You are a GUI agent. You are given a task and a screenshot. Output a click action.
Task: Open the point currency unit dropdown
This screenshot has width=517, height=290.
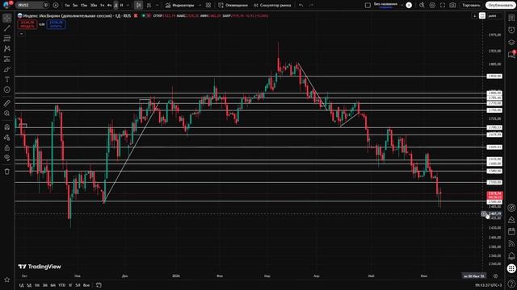(494, 16)
